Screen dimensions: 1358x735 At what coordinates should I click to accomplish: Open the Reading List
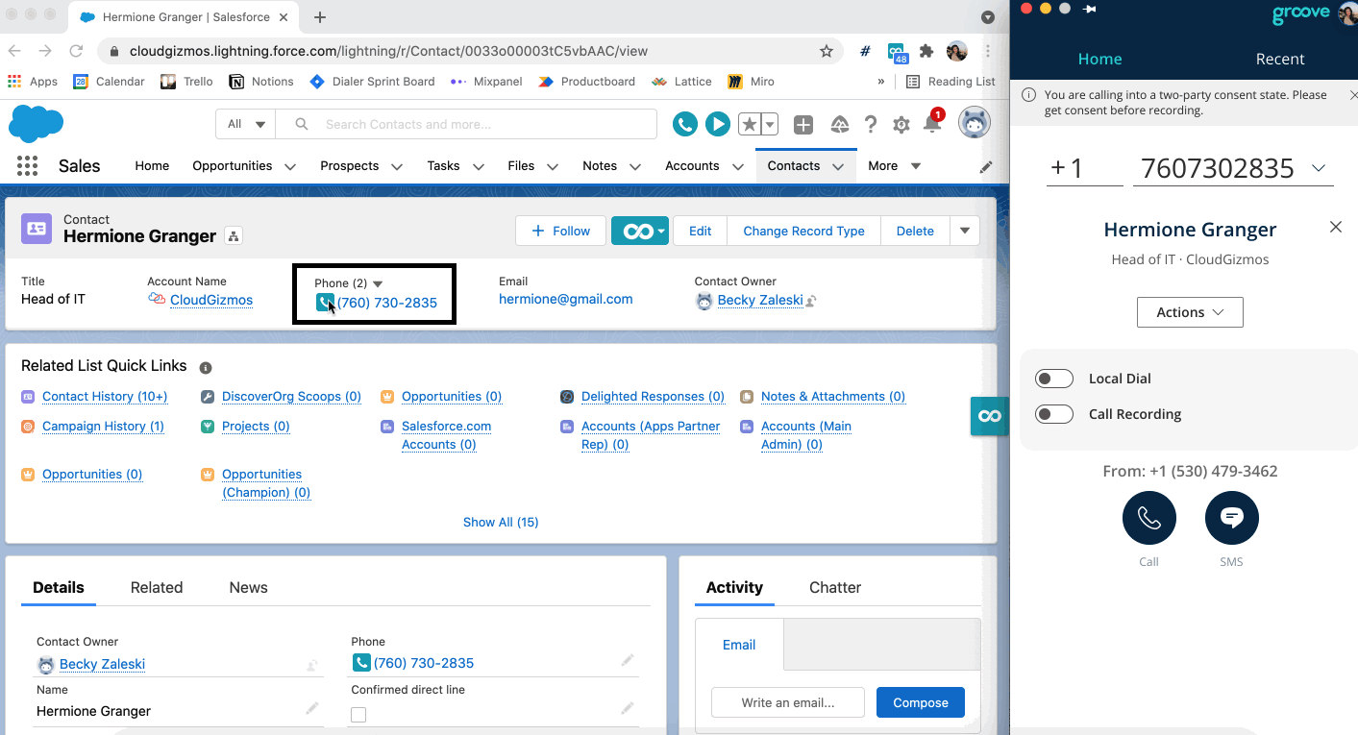coord(951,82)
